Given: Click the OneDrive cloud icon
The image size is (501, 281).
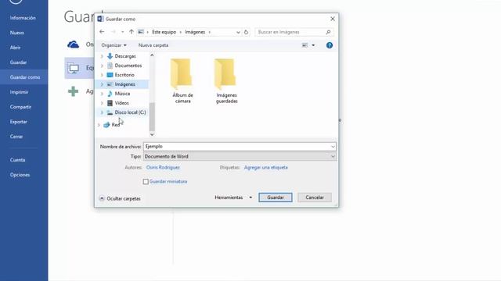Looking at the screenshot, I should pyautogui.click(x=73, y=44).
